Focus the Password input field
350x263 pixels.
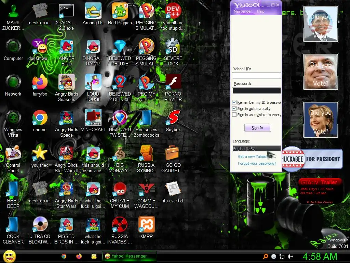tap(256, 90)
